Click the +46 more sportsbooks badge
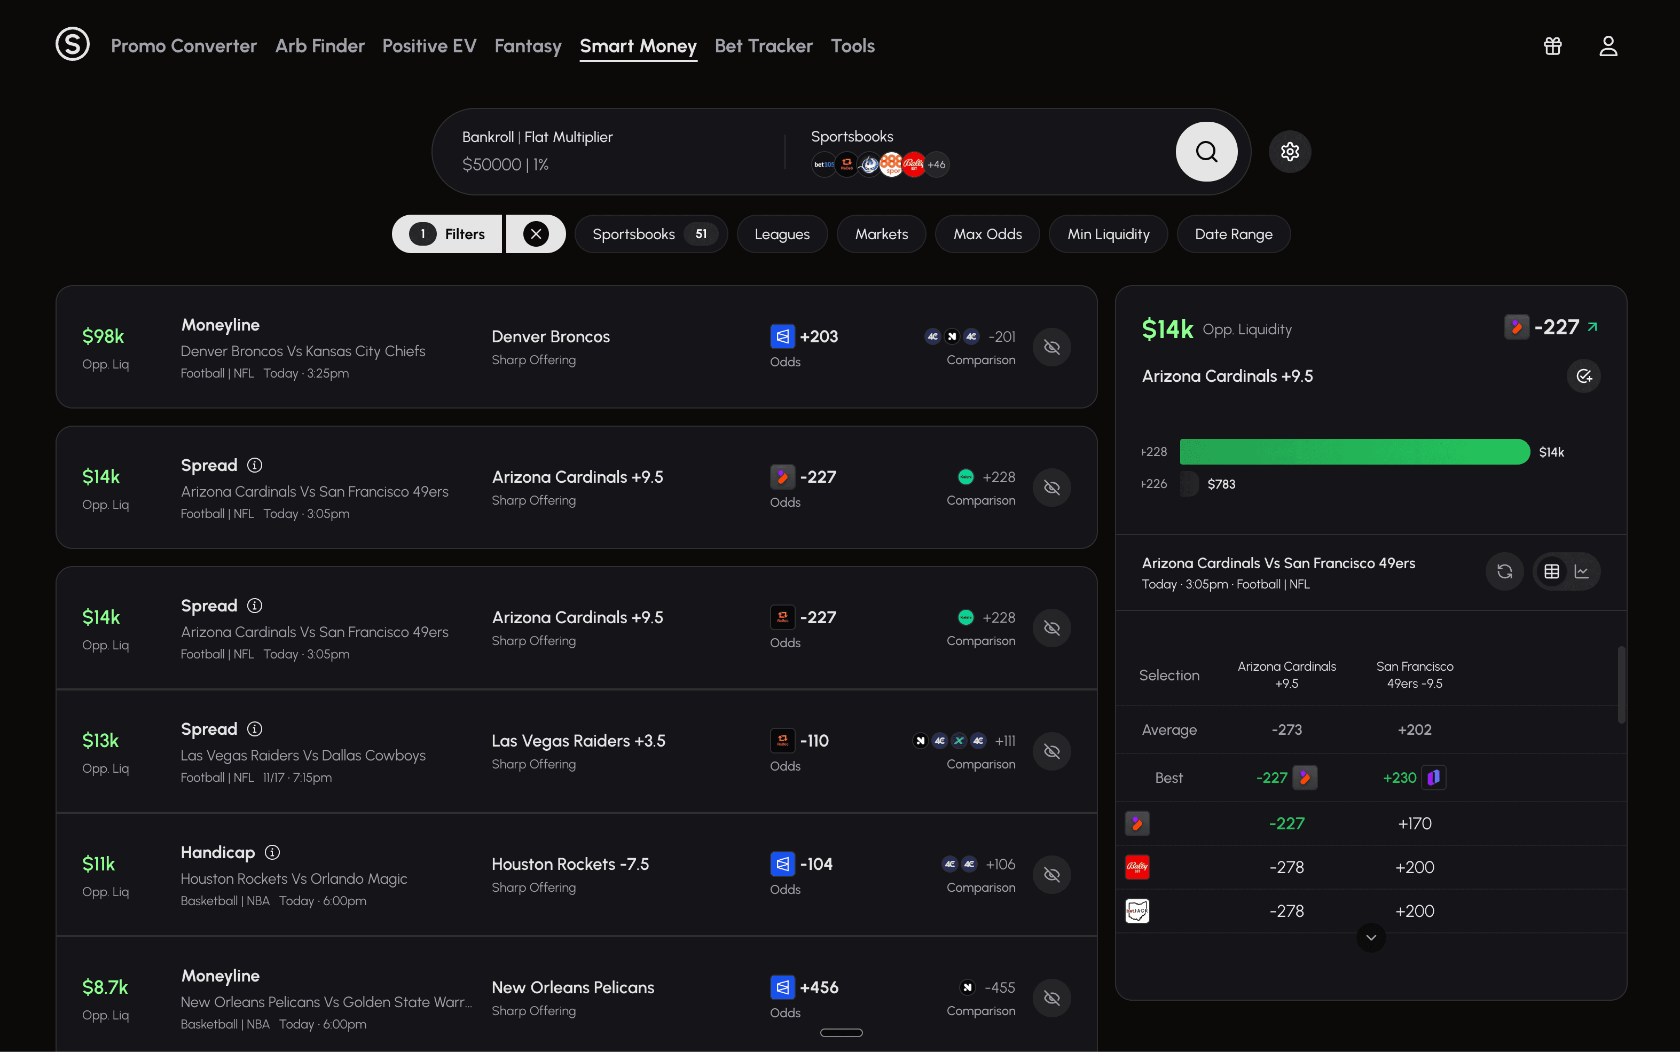This screenshot has height=1052, width=1680. (x=936, y=164)
